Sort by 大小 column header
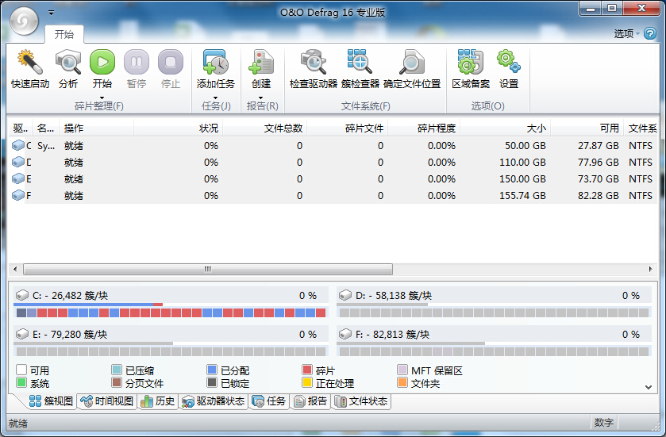 [506, 128]
